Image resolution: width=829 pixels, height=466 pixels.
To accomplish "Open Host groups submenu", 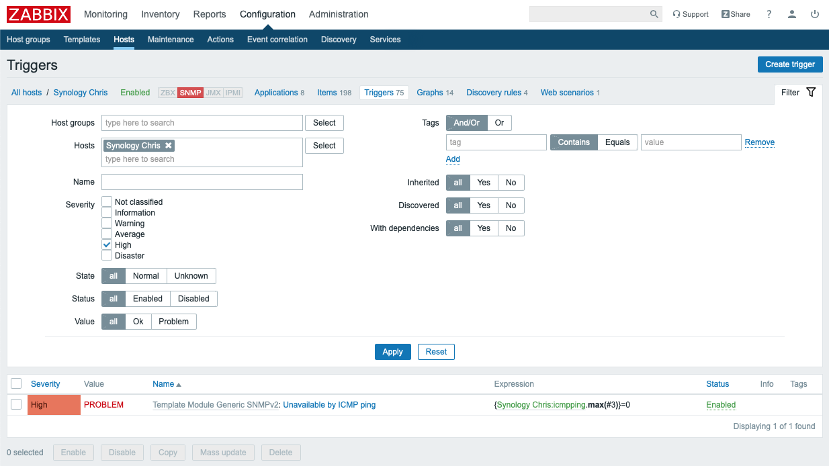I will point(28,40).
